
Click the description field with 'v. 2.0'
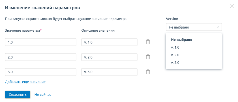pyautogui.click(x=109, y=57)
